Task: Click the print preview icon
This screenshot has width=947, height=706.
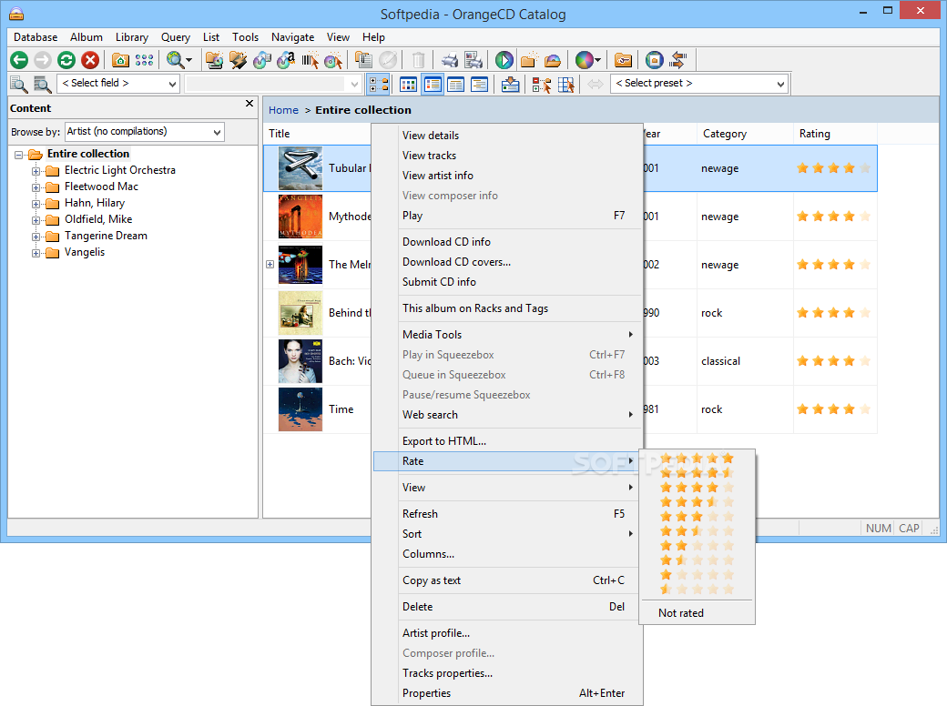Action: [473, 60]
